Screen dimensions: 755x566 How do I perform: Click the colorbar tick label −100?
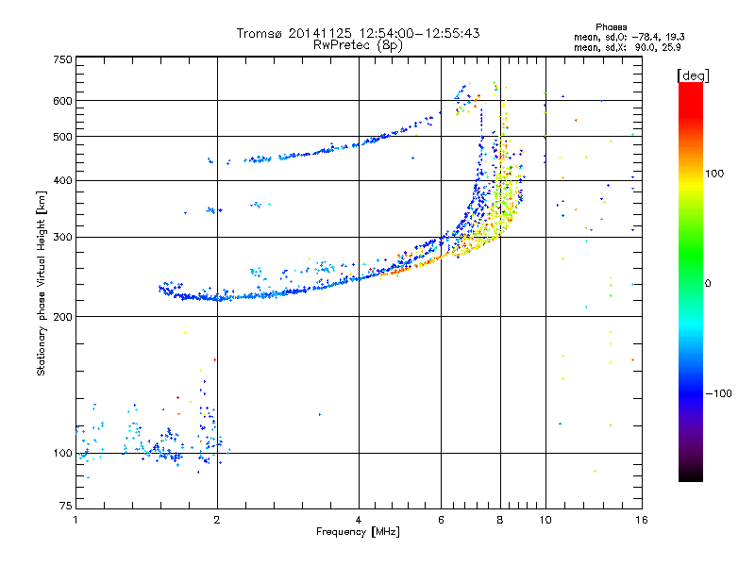[x=720, y=392]
